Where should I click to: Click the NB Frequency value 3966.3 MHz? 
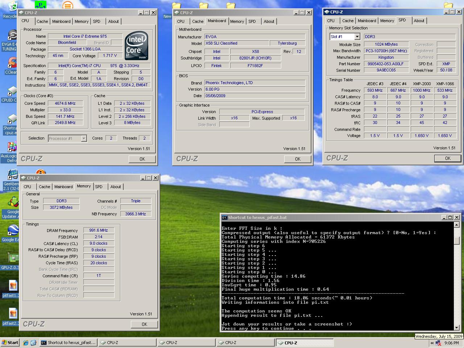136,214
